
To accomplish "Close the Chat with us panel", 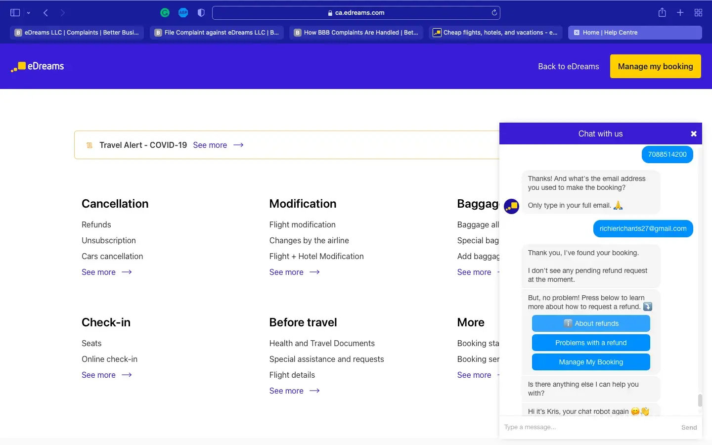I will pos(693,134).
